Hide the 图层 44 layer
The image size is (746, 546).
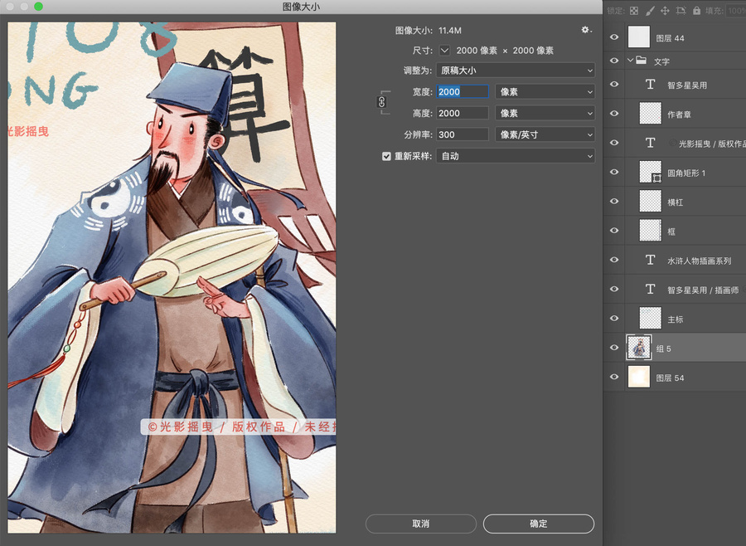click(614, 37)
